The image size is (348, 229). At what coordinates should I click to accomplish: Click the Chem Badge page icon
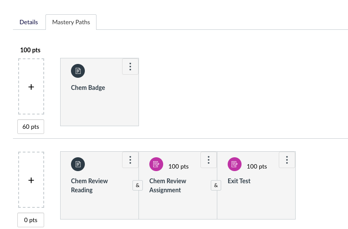(78, 71)
